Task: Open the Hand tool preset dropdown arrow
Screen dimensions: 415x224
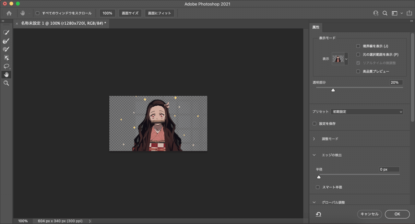Action: pyautogui.click(x=29, y=14)
